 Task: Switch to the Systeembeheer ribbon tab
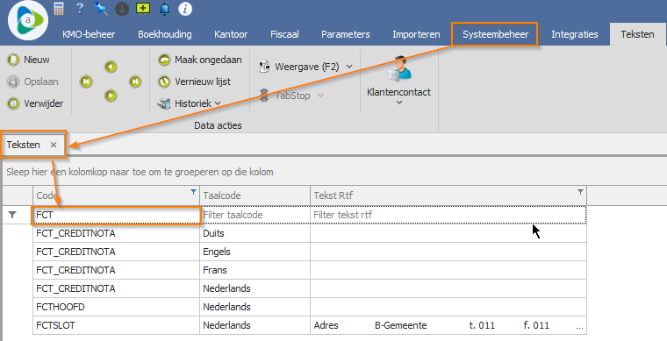(496, 34)
